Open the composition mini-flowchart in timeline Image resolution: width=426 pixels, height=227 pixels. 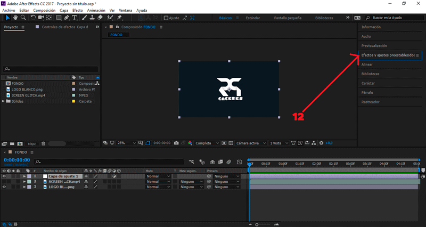pos(192,162)
